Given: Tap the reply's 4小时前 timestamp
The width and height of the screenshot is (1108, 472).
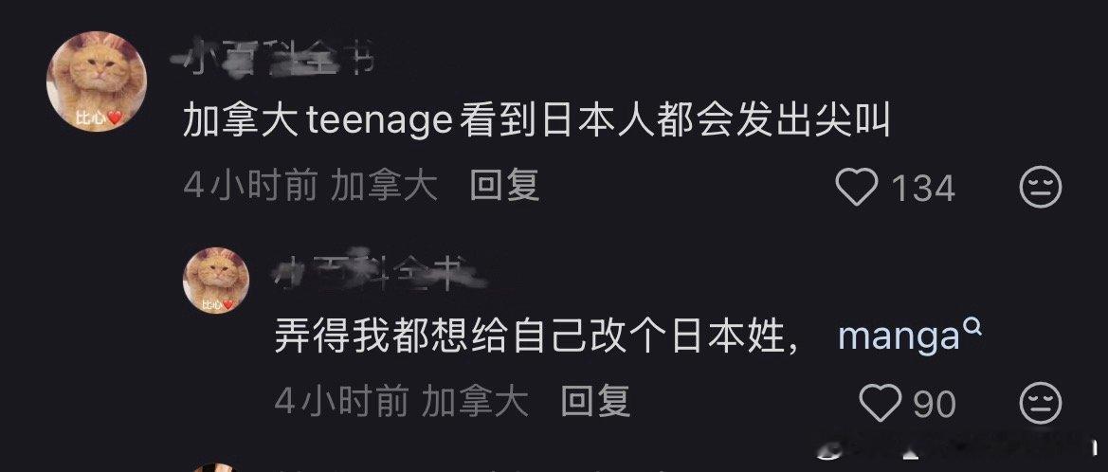Looking at the screenshot, I should (x=341, y=403).
